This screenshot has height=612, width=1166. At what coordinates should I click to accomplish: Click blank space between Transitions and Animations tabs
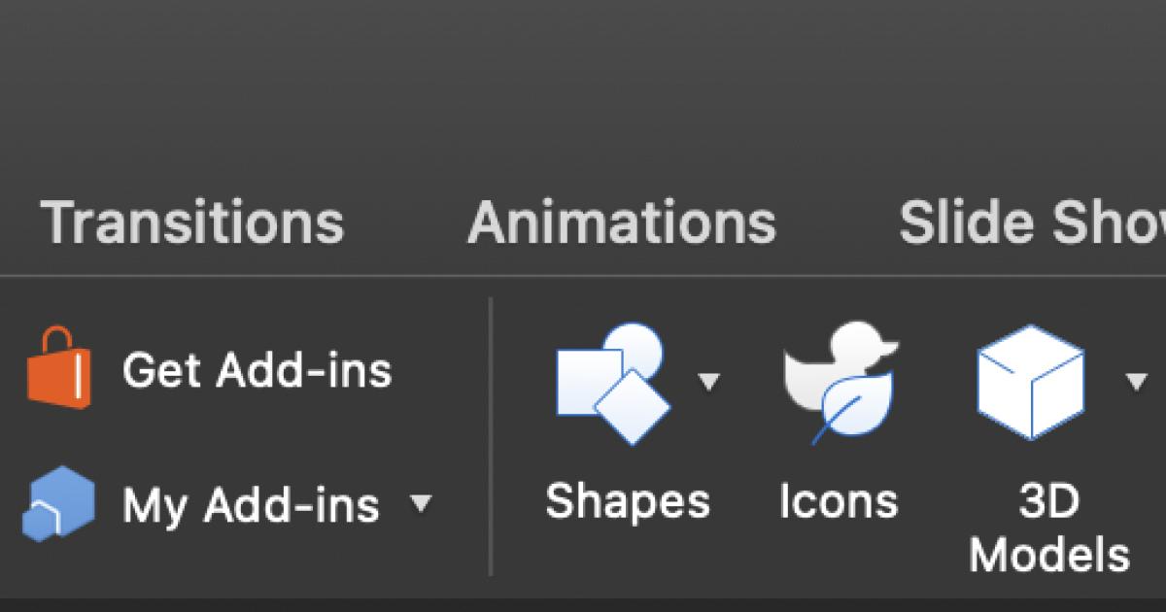click(x=406, y=222)
